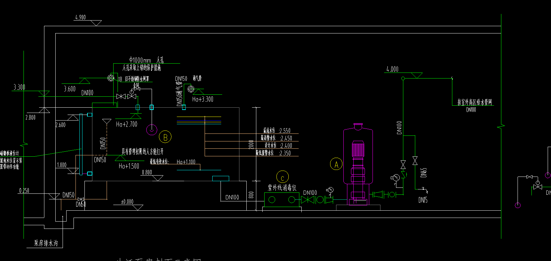The height and width of the screenshot is (261, 551).
Task: Click the yellow circled A marker
Action: [336, 164]
